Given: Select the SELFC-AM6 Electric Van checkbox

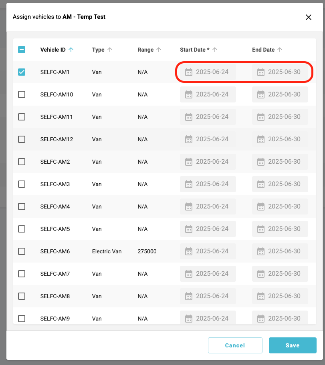Looking at the screenshot, I should pos(22,251).
